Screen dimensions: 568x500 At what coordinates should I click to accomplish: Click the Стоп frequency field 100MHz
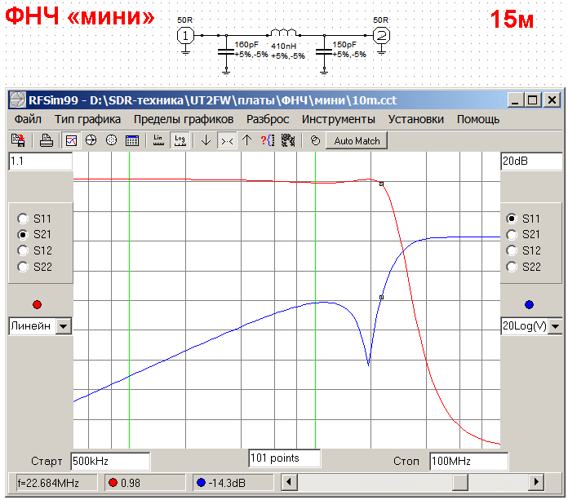click(468, 461)
